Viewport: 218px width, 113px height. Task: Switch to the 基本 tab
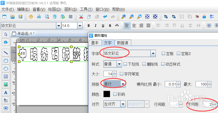(95, 43)
